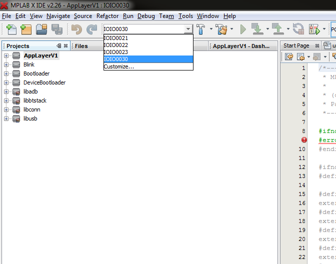336x264 pixels.
Task: Click the Run Project play icon
Action: tap(243, 29)
